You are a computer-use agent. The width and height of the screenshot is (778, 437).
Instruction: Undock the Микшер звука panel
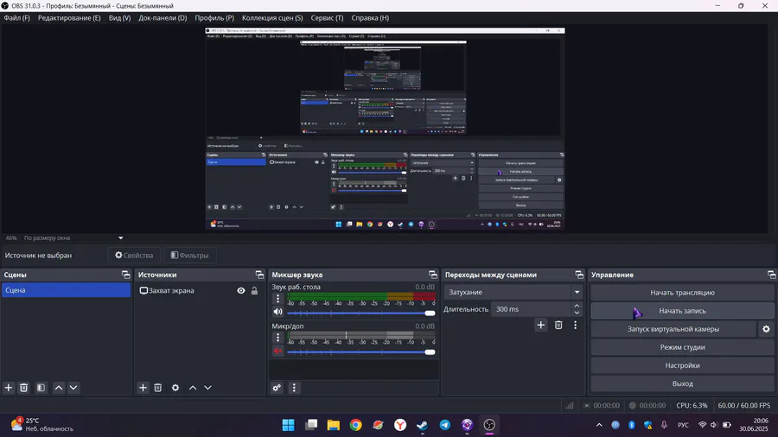tap(433, 275)
